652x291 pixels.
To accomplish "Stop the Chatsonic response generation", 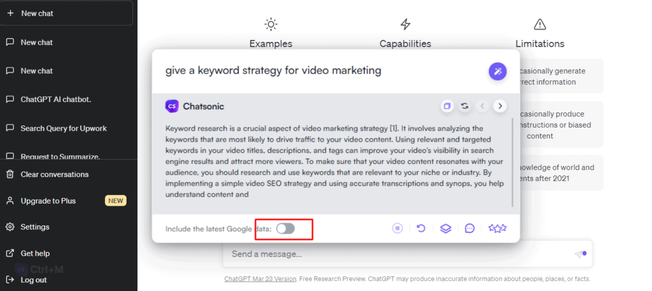I will (x=398, y=229).
